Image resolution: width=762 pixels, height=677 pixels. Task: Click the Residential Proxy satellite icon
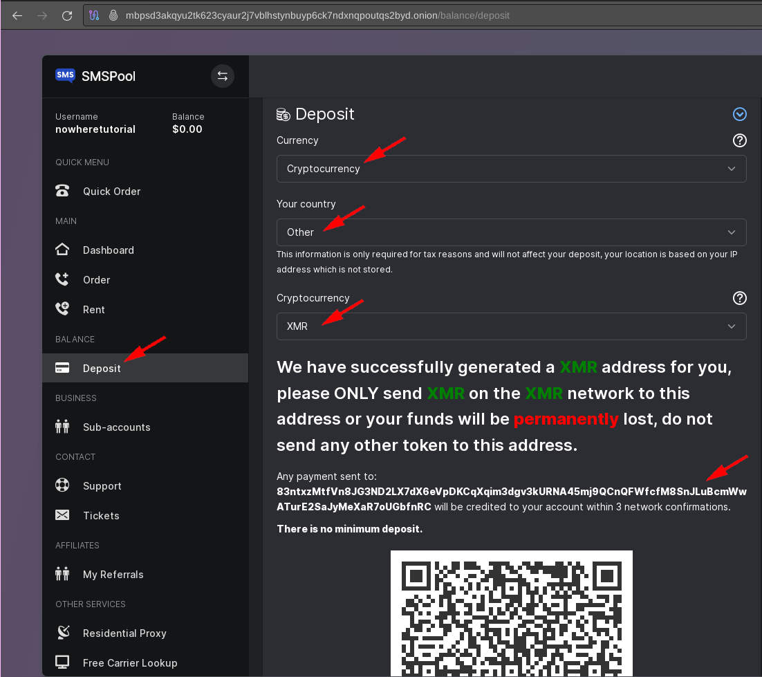pyautogui.click(x=63, y=633)
